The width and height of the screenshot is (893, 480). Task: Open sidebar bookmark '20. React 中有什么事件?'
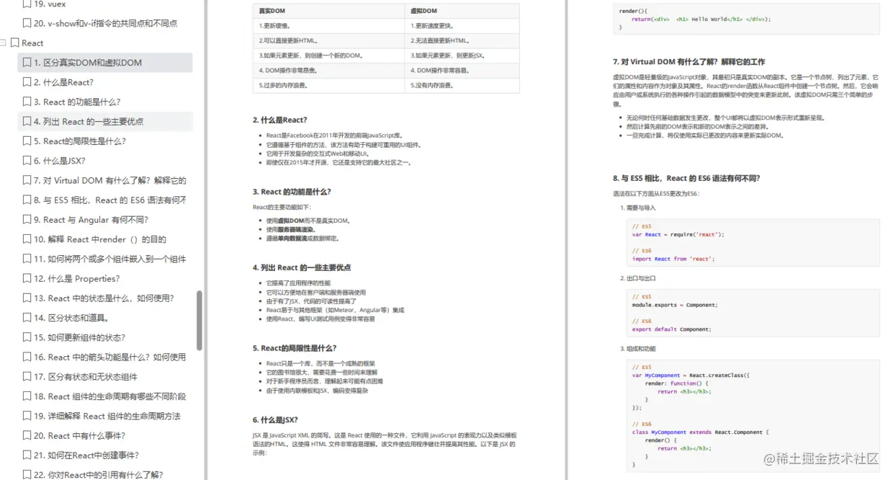(x=104, y=435)
